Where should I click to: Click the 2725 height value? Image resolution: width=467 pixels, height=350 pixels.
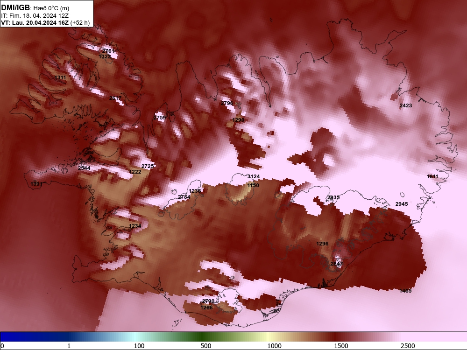point(148,167)
